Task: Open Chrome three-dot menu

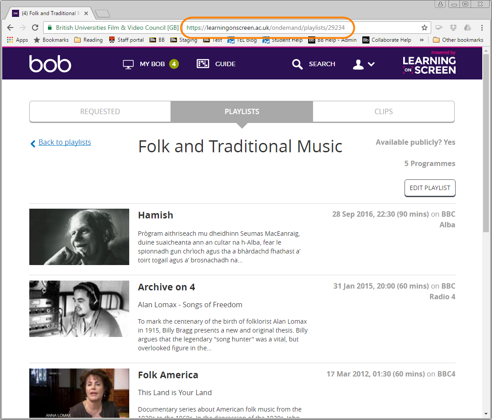Action: pos(482,28)
